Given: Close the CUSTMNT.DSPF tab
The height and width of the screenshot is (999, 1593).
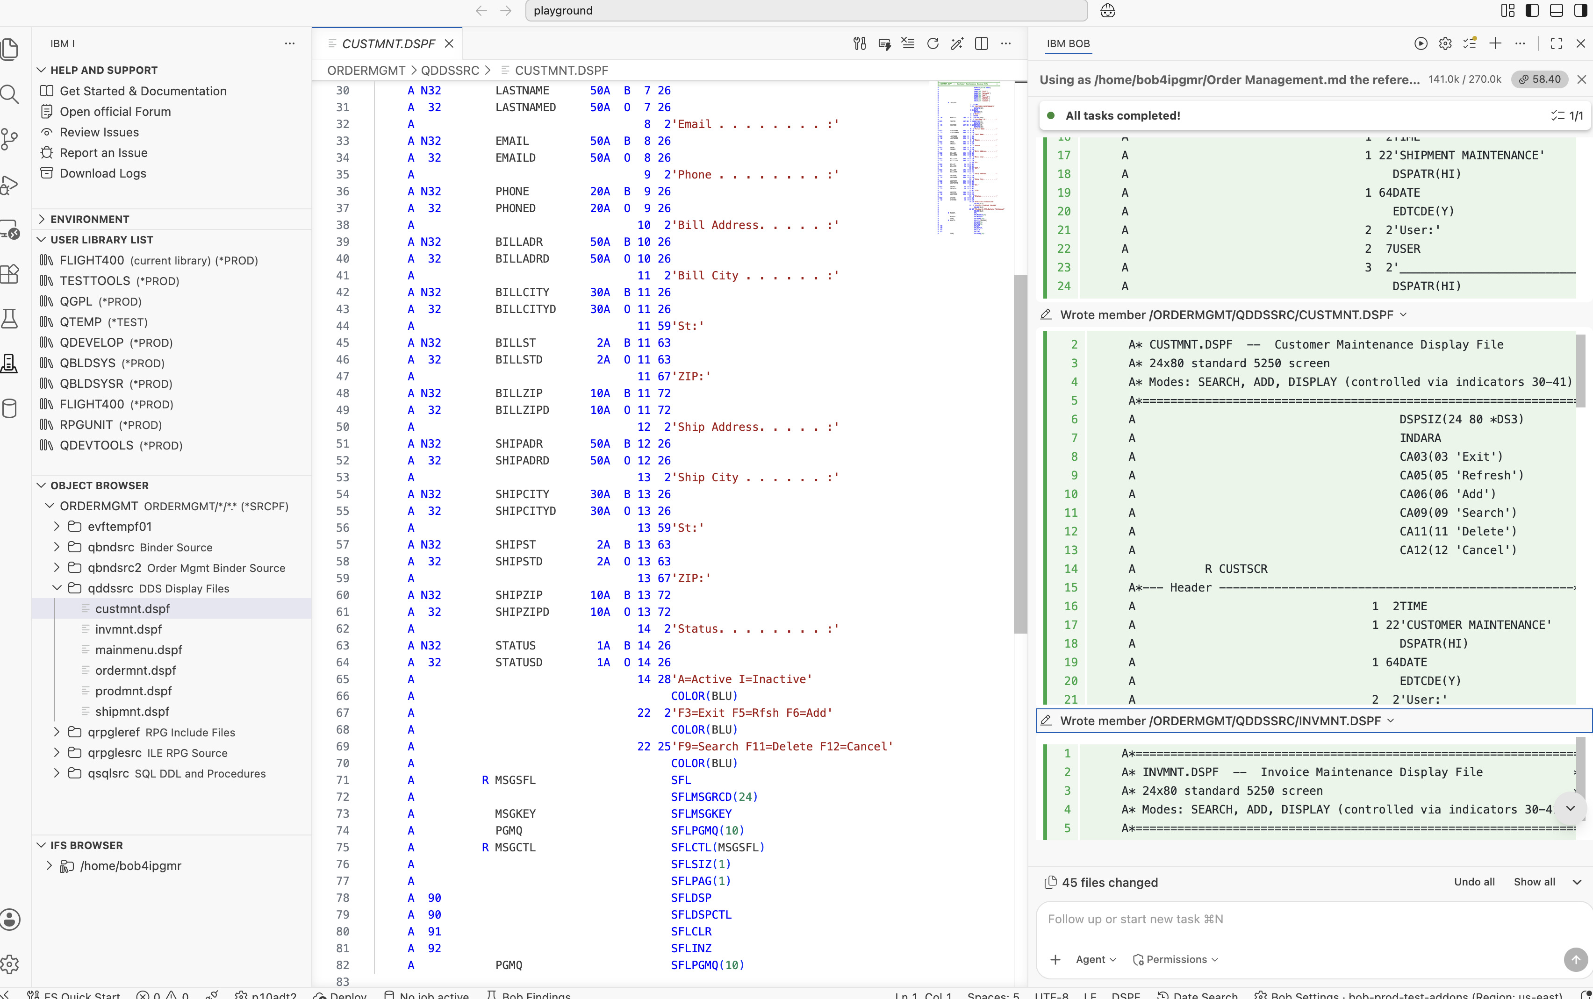Looking at the screenshot, I should pos(450,43).
